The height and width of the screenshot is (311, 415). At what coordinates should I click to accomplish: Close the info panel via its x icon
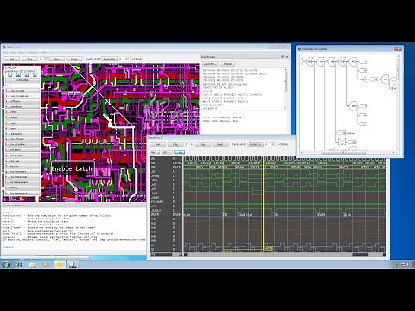(x=287, y=57)
